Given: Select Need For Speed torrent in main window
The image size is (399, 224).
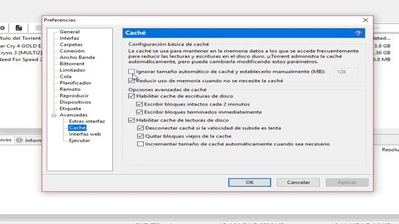Looking at the screenshot, I should pos(21,59).
